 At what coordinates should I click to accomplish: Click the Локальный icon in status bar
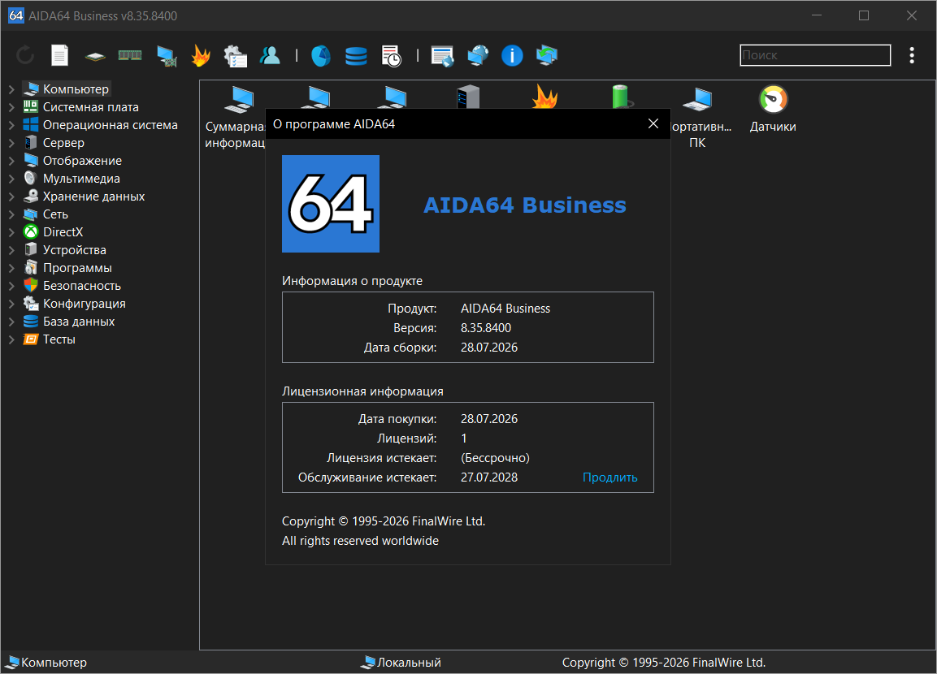(x=368, y=662)
